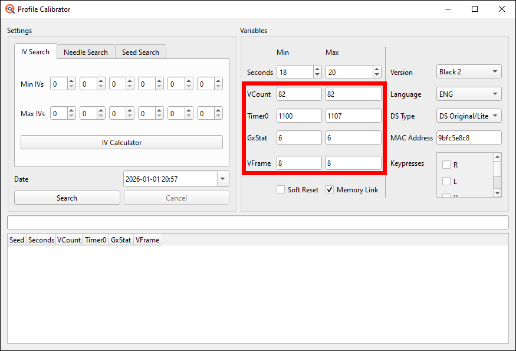The width and height of the screenshot is (516, 351).
Task: Edit the MAC Address field
Action: [469, 137]
